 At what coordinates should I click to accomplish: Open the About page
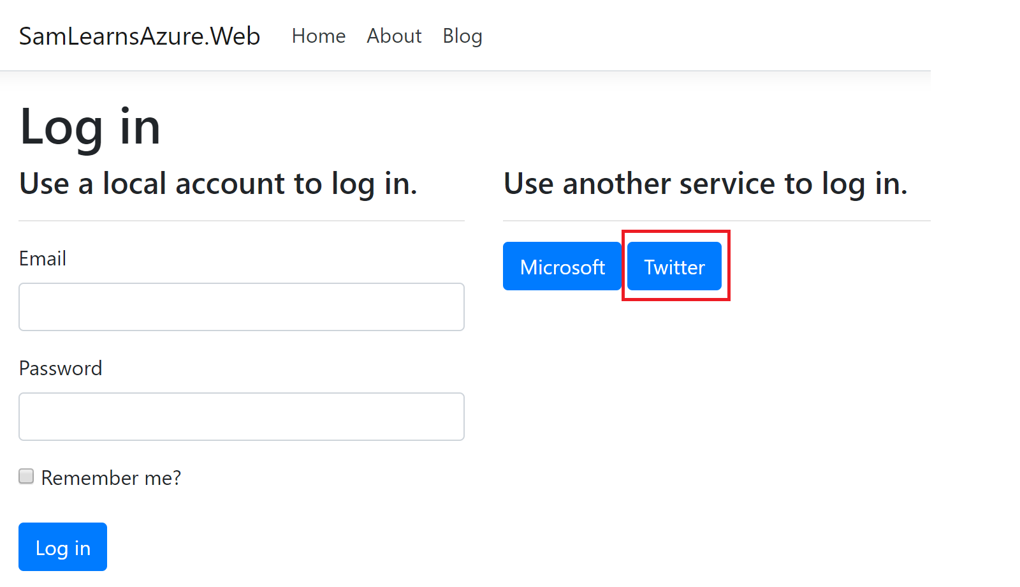point(394,36)
